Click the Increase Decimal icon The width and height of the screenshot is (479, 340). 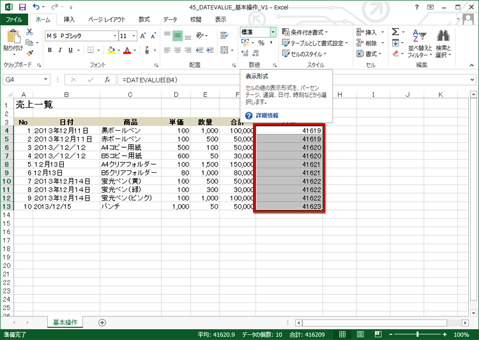[245, 54]
